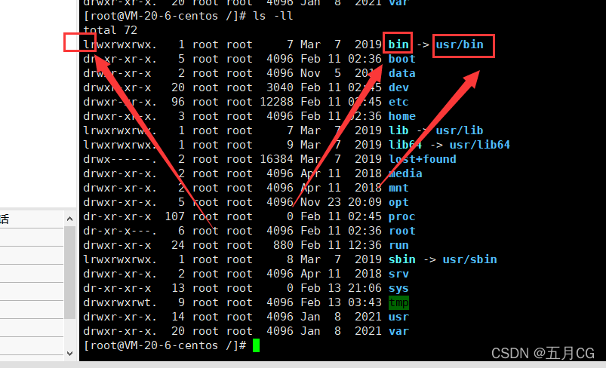This screenshot has width=606, height=368.
Task: Click the time 21:06 in the sys row
Action: 365,288
